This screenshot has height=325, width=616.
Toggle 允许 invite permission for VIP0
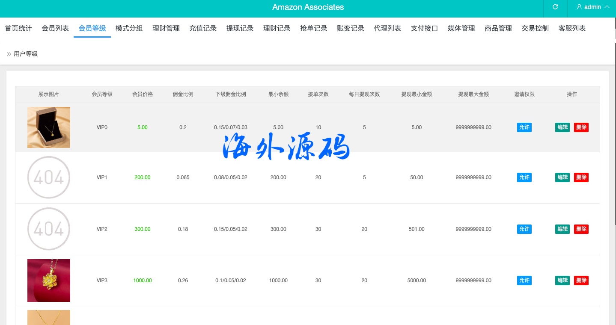coord(524,127)
